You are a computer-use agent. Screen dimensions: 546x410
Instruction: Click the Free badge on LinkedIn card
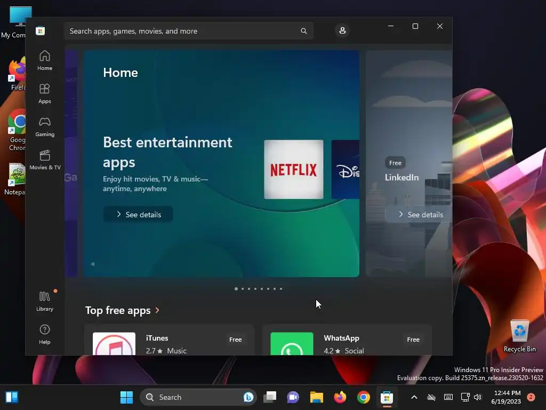click(x=395, y=163)
